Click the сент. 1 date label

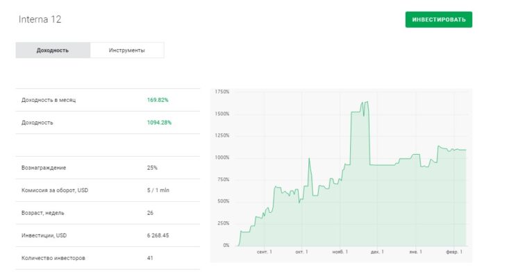tap(264, 252)
